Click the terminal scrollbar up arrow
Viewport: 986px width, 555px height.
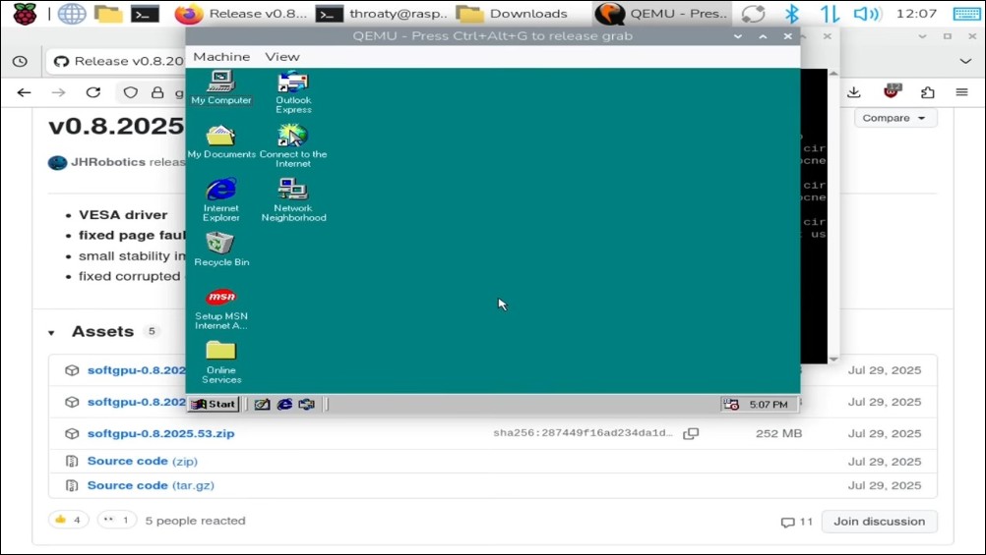coord(833,74)
